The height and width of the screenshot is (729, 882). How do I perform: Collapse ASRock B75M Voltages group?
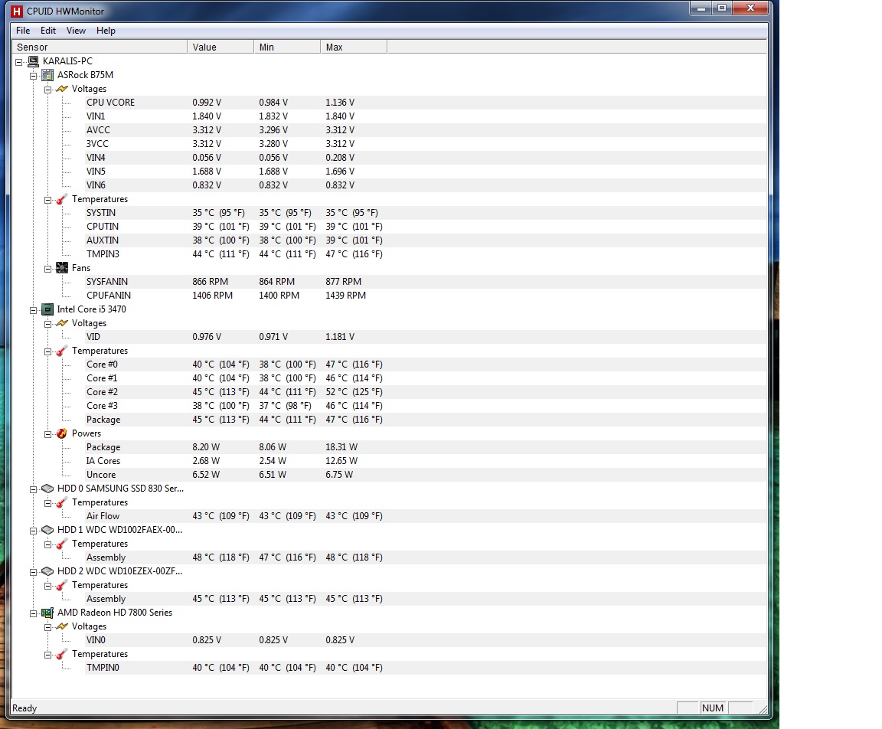coord(47,90)
